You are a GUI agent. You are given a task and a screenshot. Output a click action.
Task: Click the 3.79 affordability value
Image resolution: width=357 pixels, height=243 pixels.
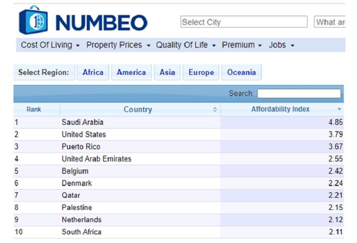click(336, 135)
